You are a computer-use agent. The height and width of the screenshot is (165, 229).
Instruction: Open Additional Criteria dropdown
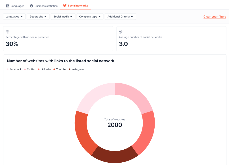pyautogui.click(x=120, y=16)
